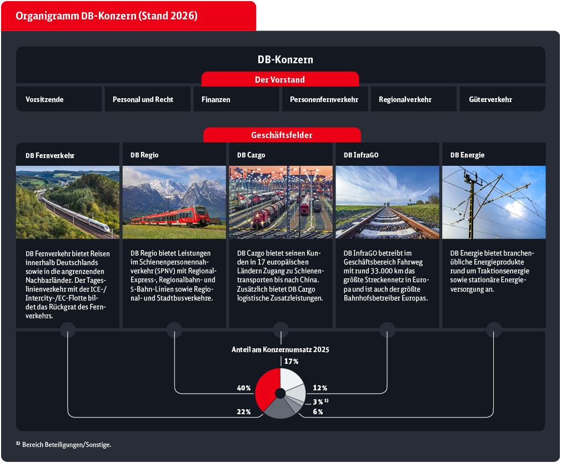Open the Finanzen board section
The image size is (561, 463).
[236, 100]
